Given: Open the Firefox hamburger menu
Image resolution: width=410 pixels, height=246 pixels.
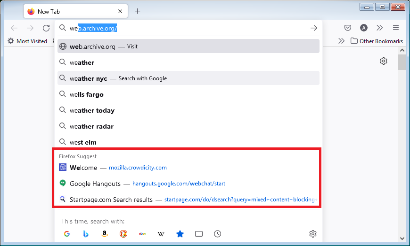Looking at the screenshot, I should (396, 28).
